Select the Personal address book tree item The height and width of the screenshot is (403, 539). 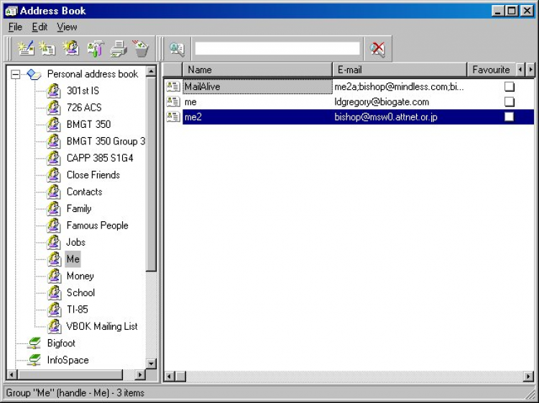coord(93,74)
